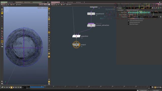The image size is (162, 91).
Task: Select the popattract2 node
Action: [91, 14]
